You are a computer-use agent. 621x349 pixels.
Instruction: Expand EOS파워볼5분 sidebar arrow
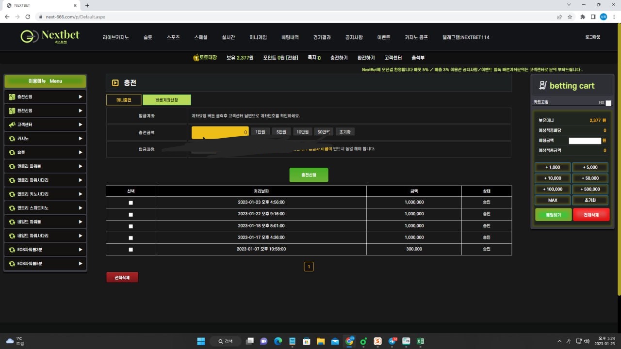click(x=81, y=264)
